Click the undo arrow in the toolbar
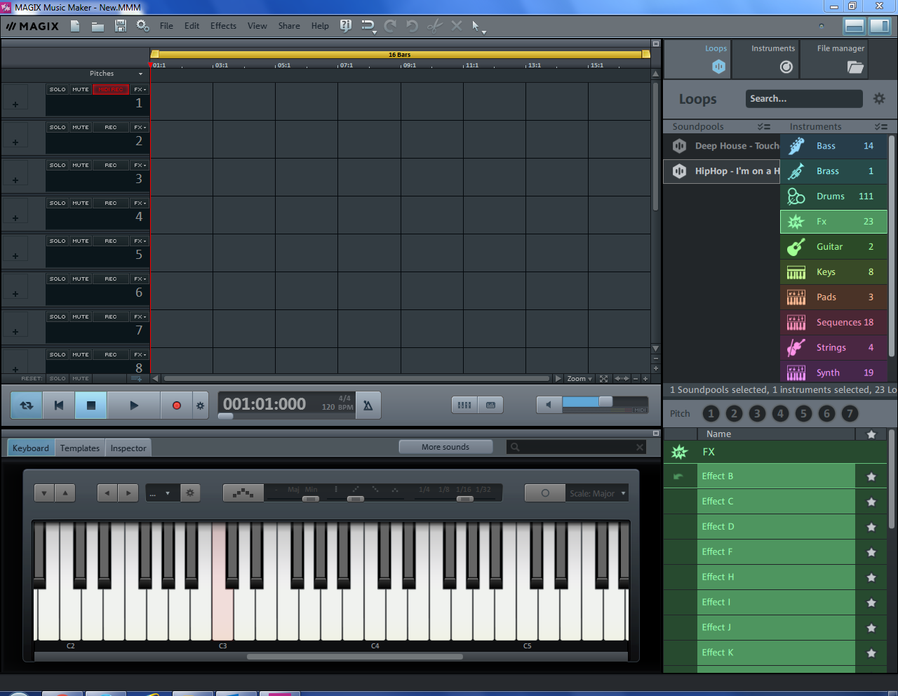 click(412, 26)
